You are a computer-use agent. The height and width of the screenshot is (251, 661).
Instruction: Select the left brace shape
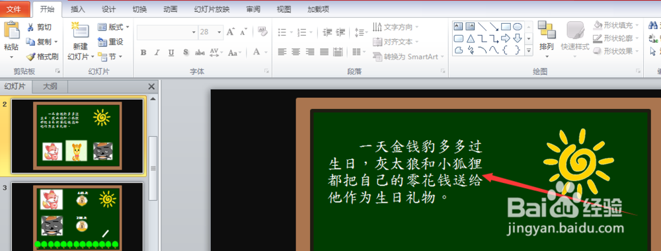506,50
